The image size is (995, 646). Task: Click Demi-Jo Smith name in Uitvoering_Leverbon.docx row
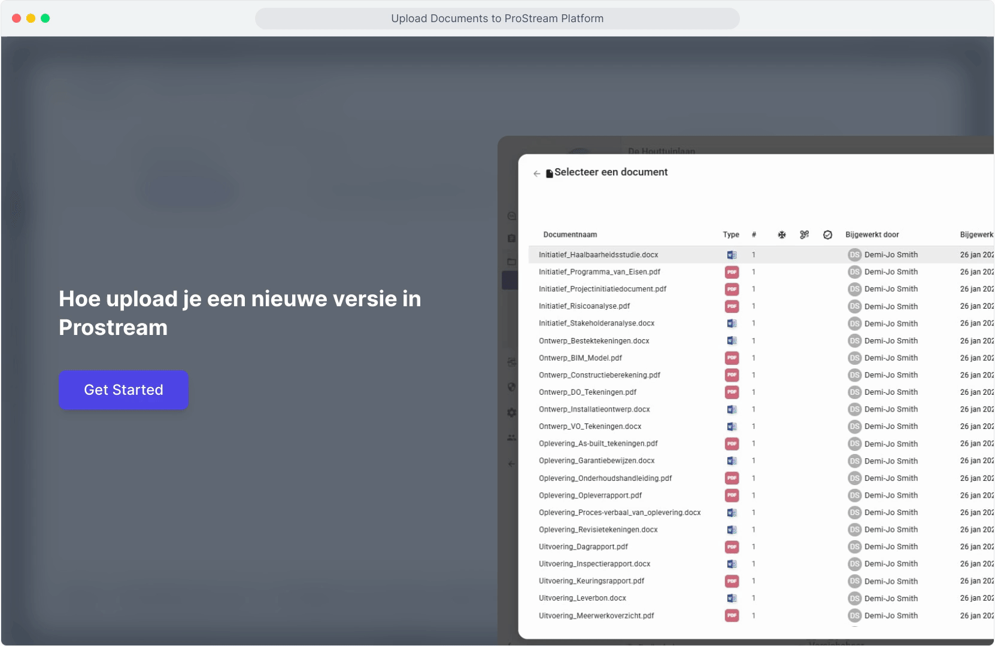891,599
